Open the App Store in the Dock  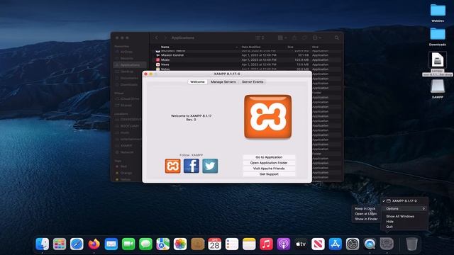[335, 244]
